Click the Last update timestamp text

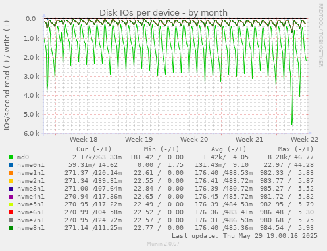point(245,236)
